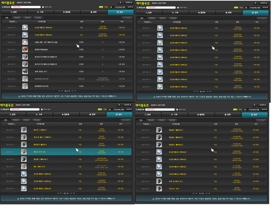
Task: Open help with the ? icon in the top-left window
Action: point(120,3)
